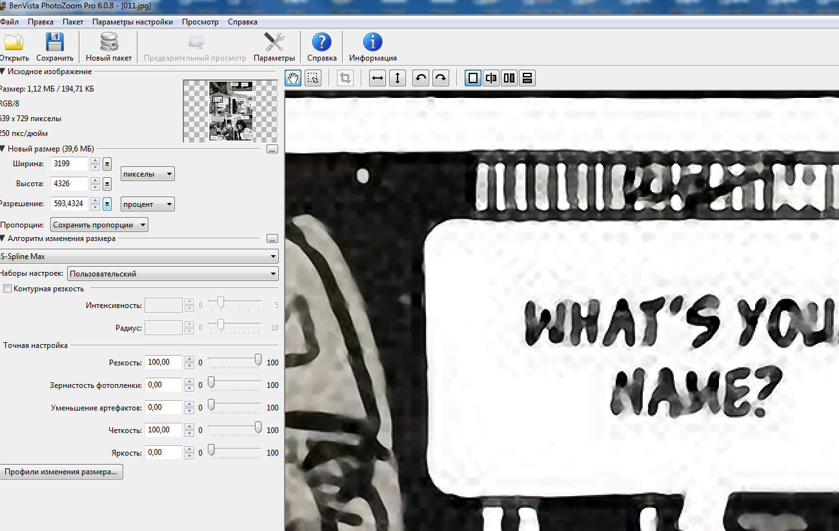Flip the image vertically
The height and width of the screenshot is (531, 839).
[x=398, y=78]
